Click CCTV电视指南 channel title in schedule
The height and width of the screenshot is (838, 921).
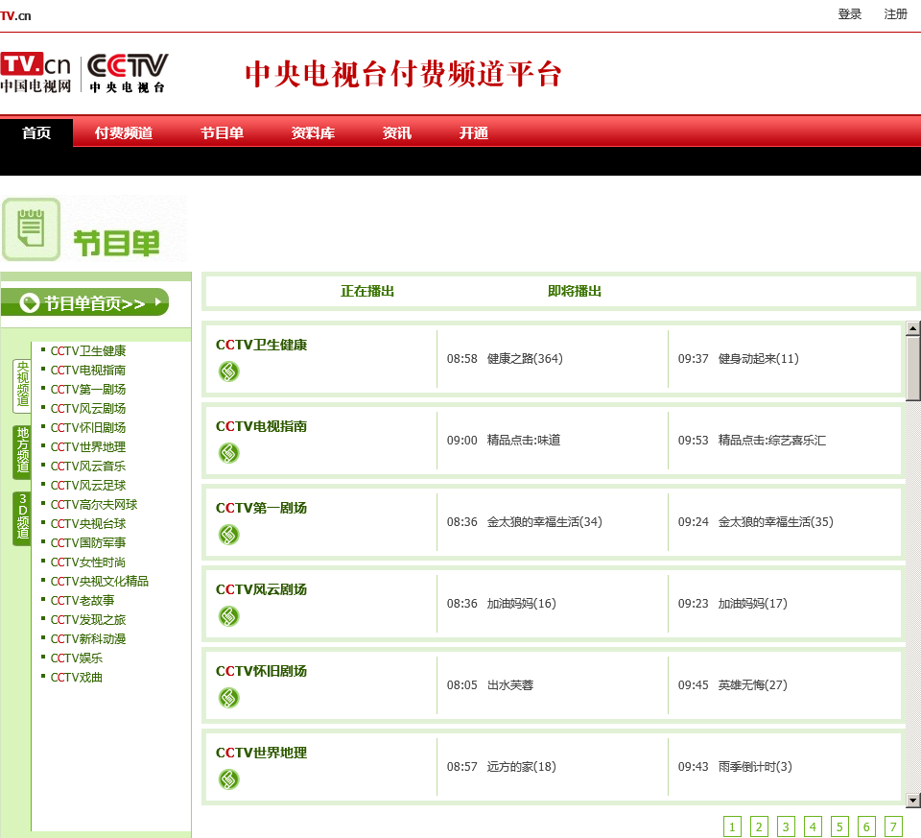click(261, 426)
